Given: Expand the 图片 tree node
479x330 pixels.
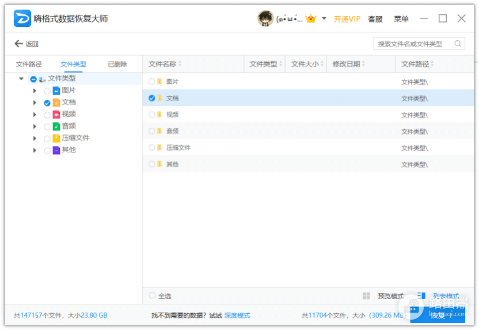Looking at the screenshot, I should click(35, 91).
